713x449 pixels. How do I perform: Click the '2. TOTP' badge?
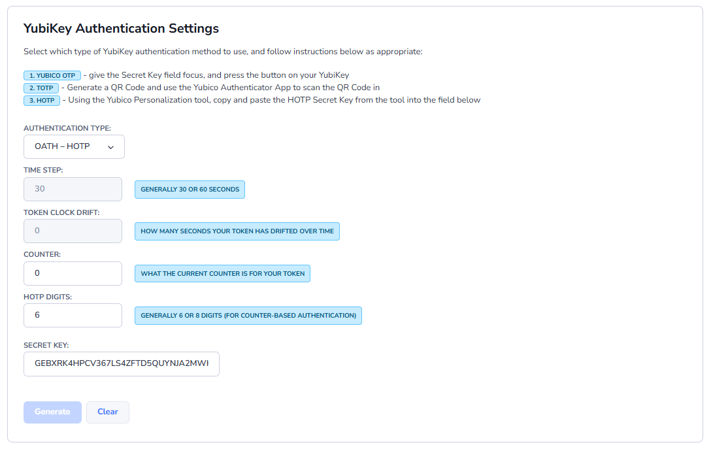[x=41, y=88]
